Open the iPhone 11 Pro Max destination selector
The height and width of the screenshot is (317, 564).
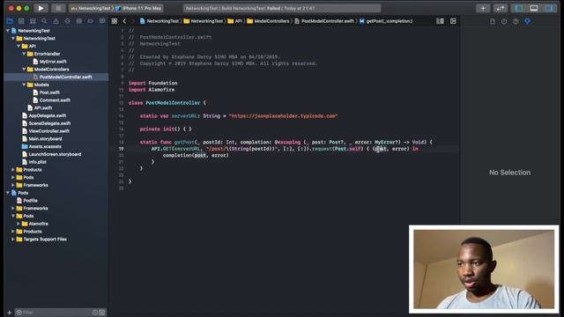click(x=139, y=8)
